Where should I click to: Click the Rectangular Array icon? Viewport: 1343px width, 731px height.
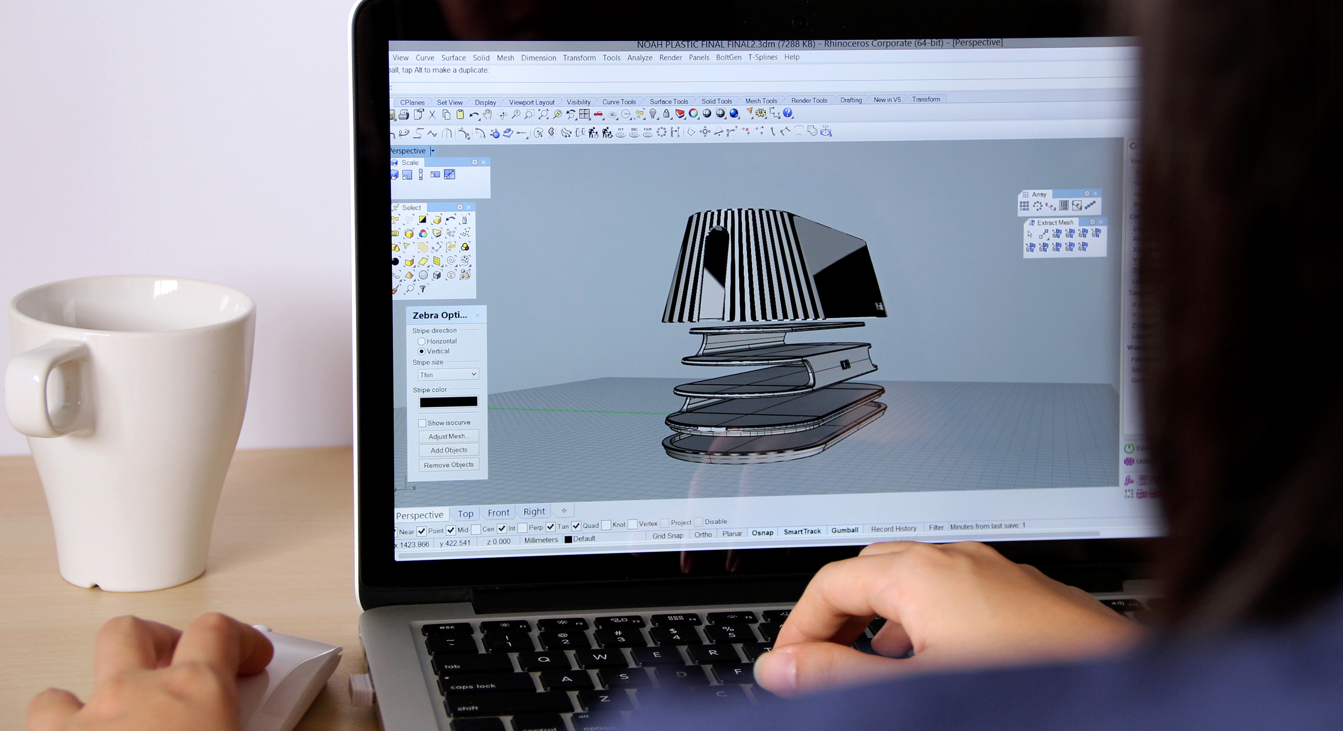1024,206
